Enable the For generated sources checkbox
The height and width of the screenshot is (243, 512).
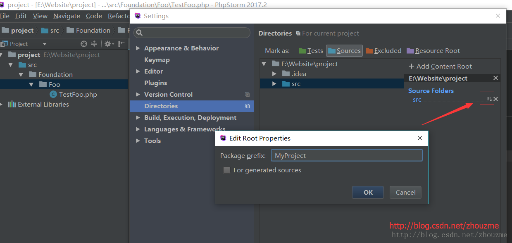point(227,170)
